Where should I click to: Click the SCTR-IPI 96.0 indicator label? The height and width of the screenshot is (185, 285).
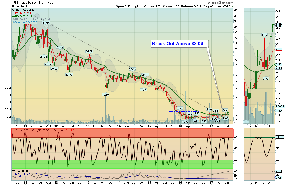point(27,171)
